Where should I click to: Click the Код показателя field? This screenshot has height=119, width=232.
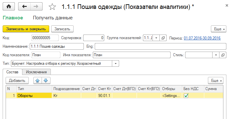tap(46, 55)
